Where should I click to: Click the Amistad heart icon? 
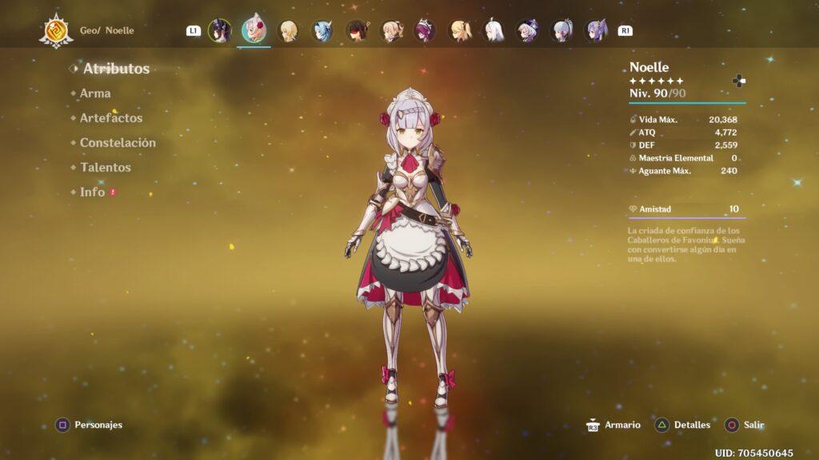pos(633,209)
